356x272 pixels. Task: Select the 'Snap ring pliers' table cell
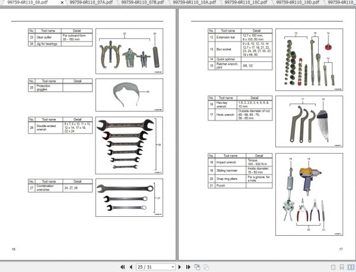point(230,179)
